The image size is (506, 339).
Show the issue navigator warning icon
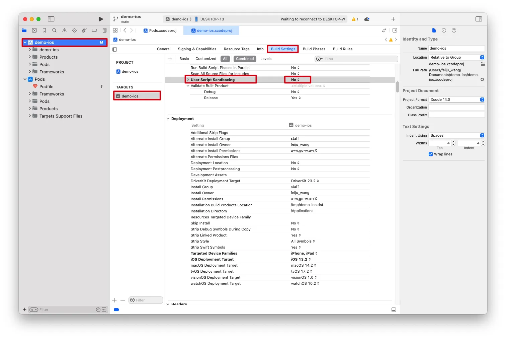click(64, 30)
